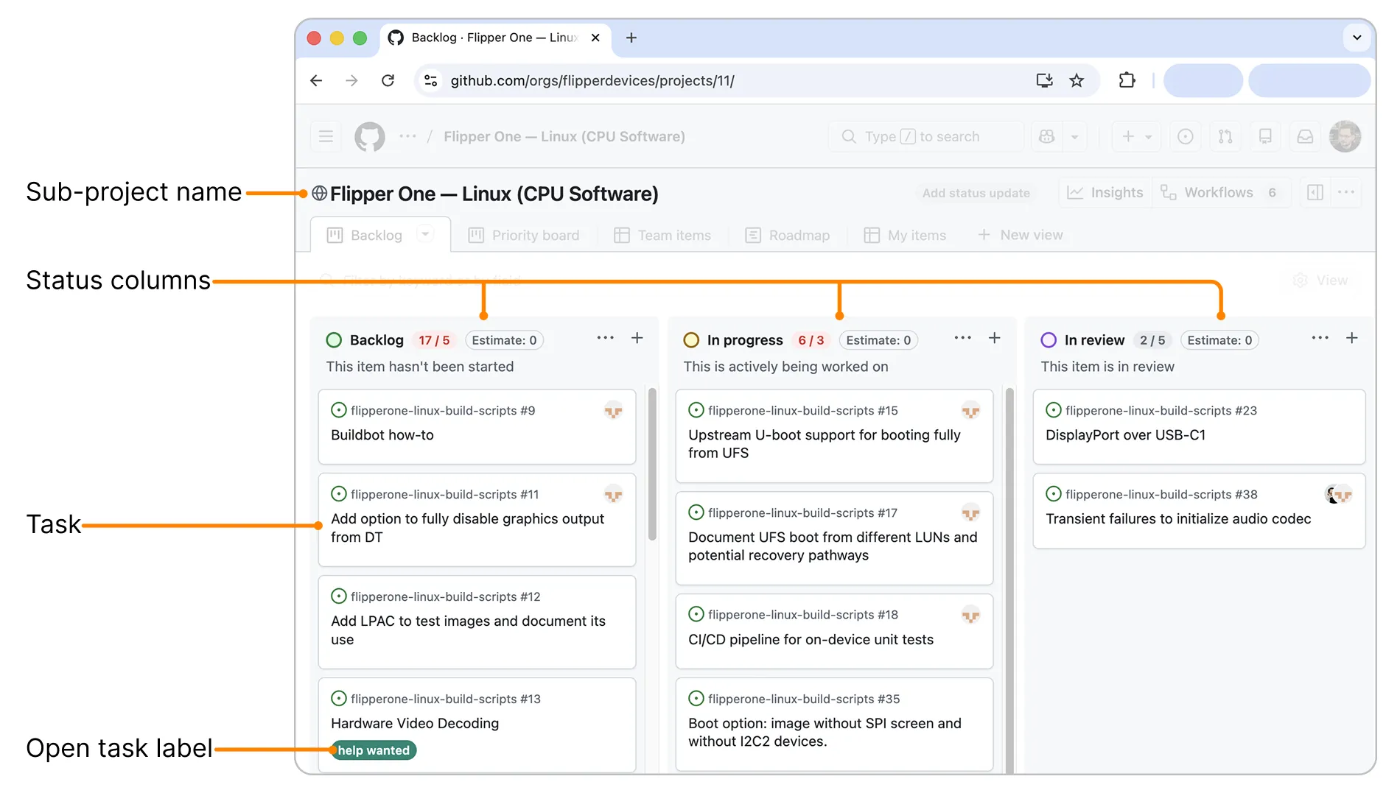The image size is (1400, 793).
Task: Expand breadcrumb ellipsis in header
Action: 407,137
